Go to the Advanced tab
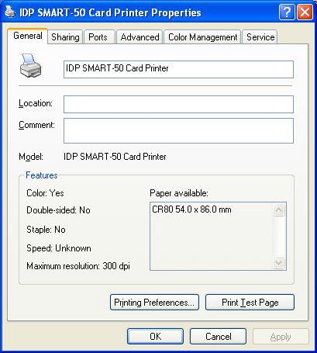 point(140,37)
